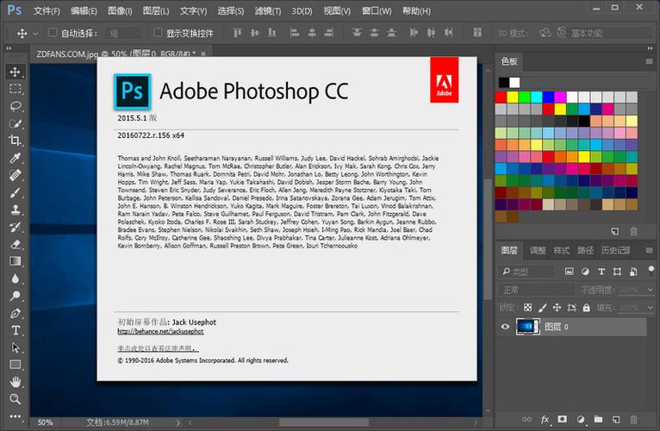This screenshot has width=660, height=431.
Task: Open the auto-select 组 dropdown
Action: pos(123,34)
